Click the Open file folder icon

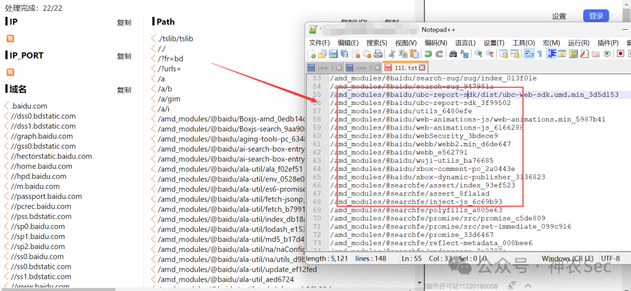click(x=322, y=54)
